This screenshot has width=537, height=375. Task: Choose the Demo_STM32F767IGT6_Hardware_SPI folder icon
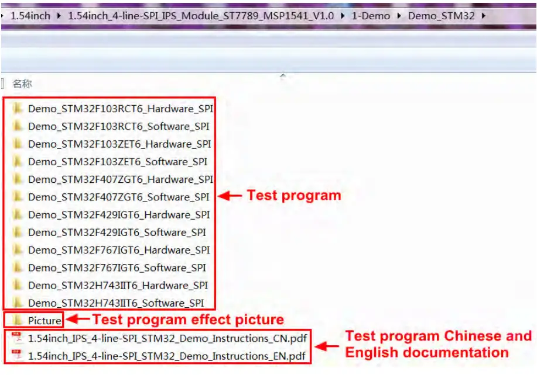click(17, 250)
